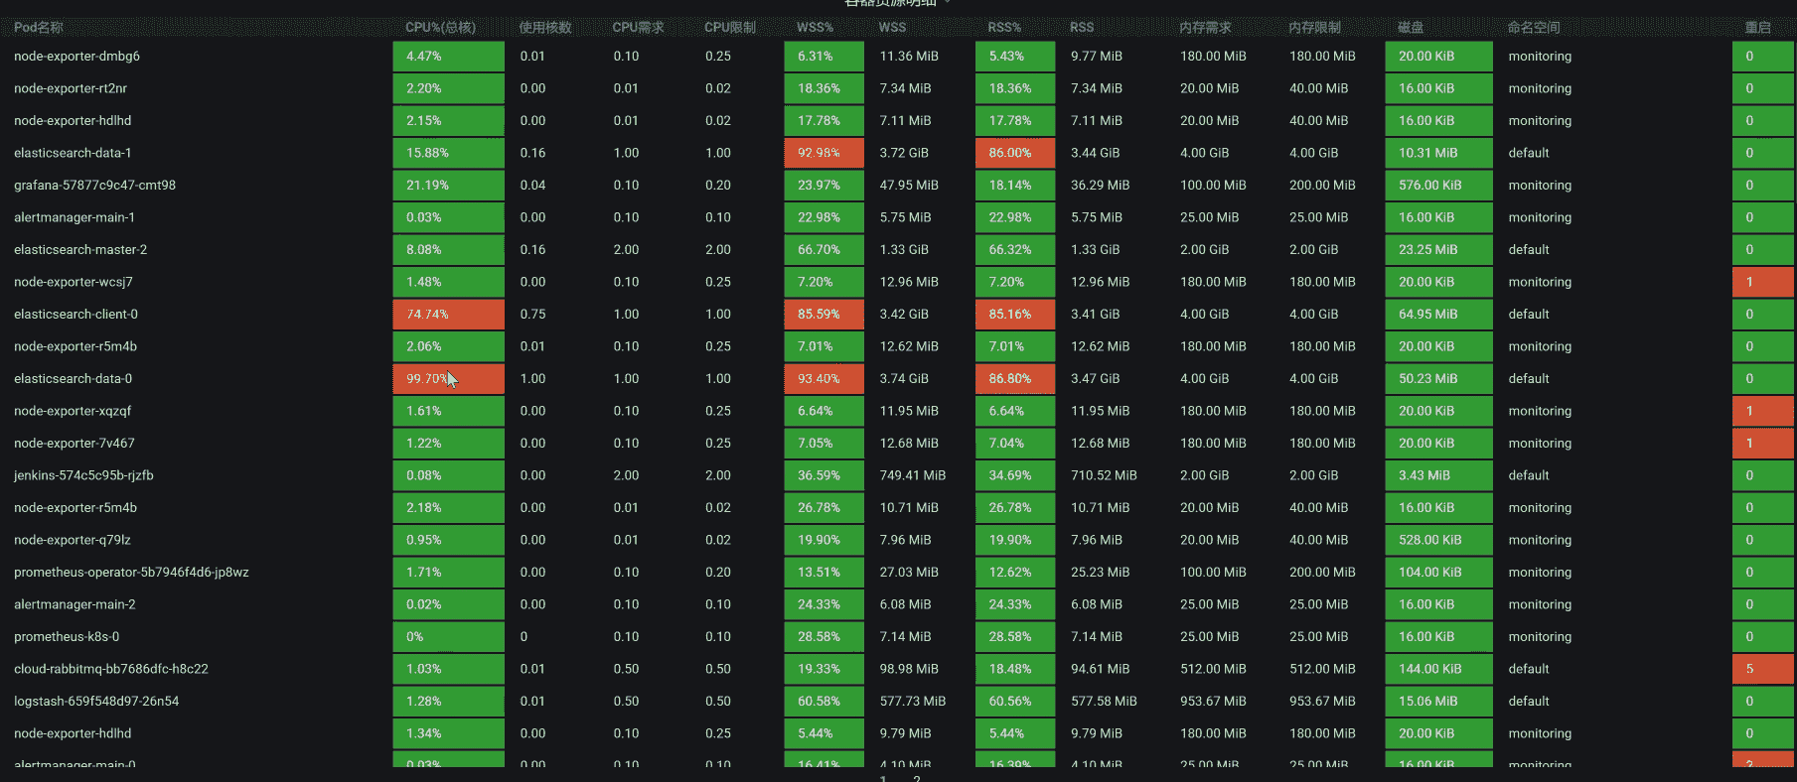Click prometheus-k8s-0 pod name
Screen dimensions: 1797x782
tap(67, 637)
